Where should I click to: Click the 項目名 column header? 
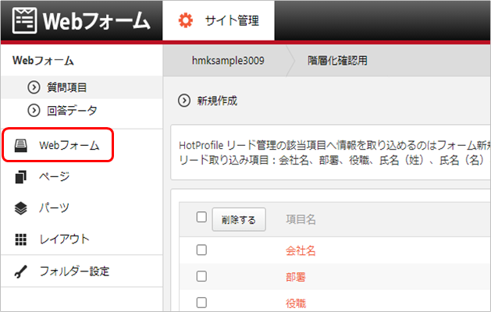tap(301, 219)
